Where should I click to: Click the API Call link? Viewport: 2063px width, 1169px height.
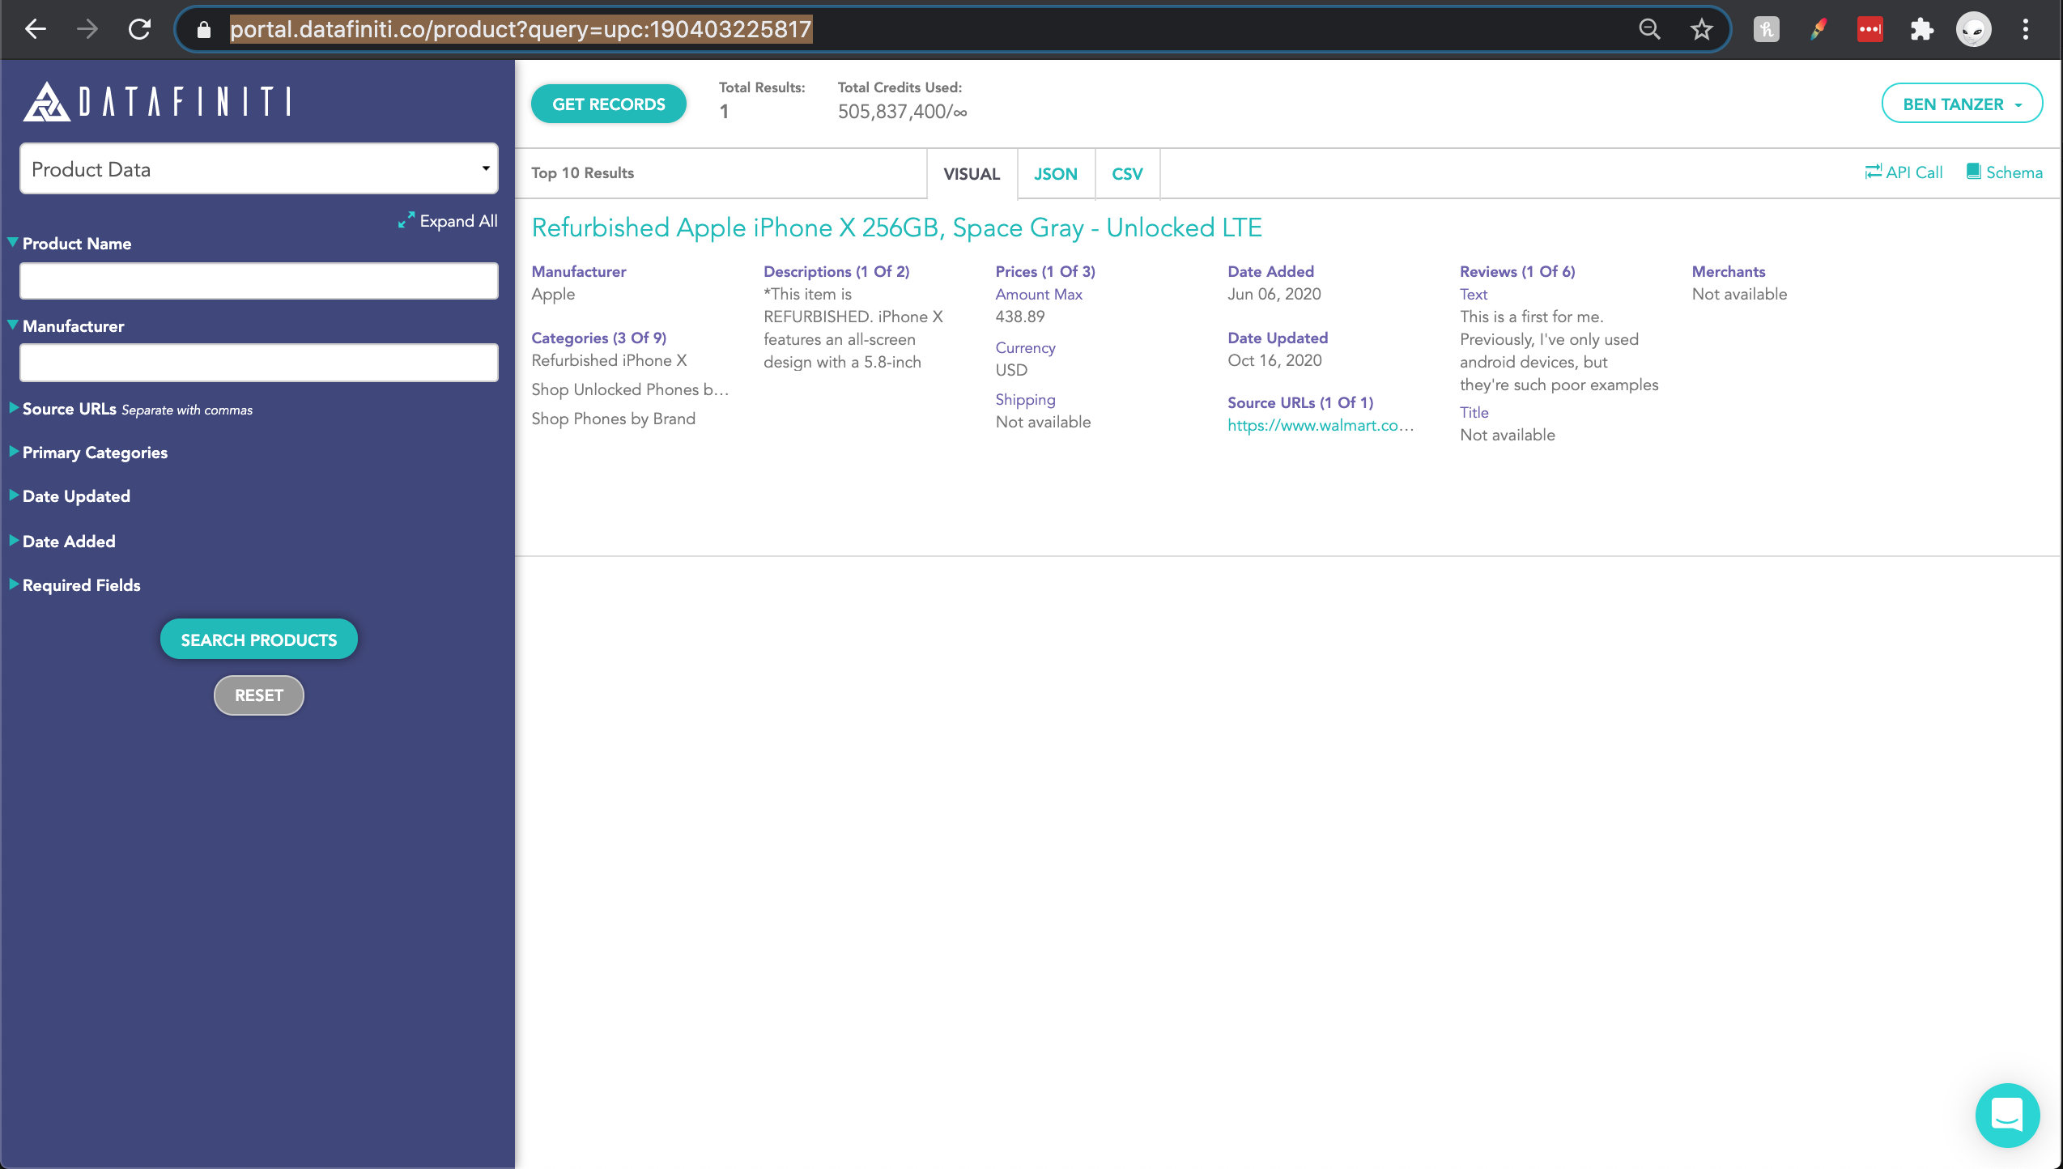[1903, 172]
